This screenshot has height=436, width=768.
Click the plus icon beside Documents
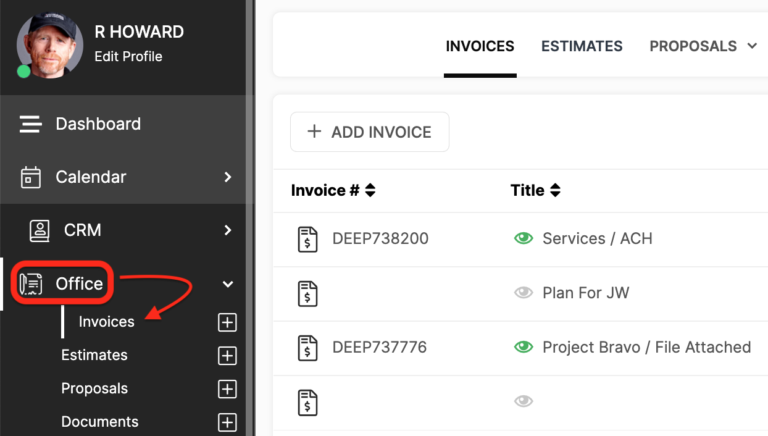(x=227, y=422)
